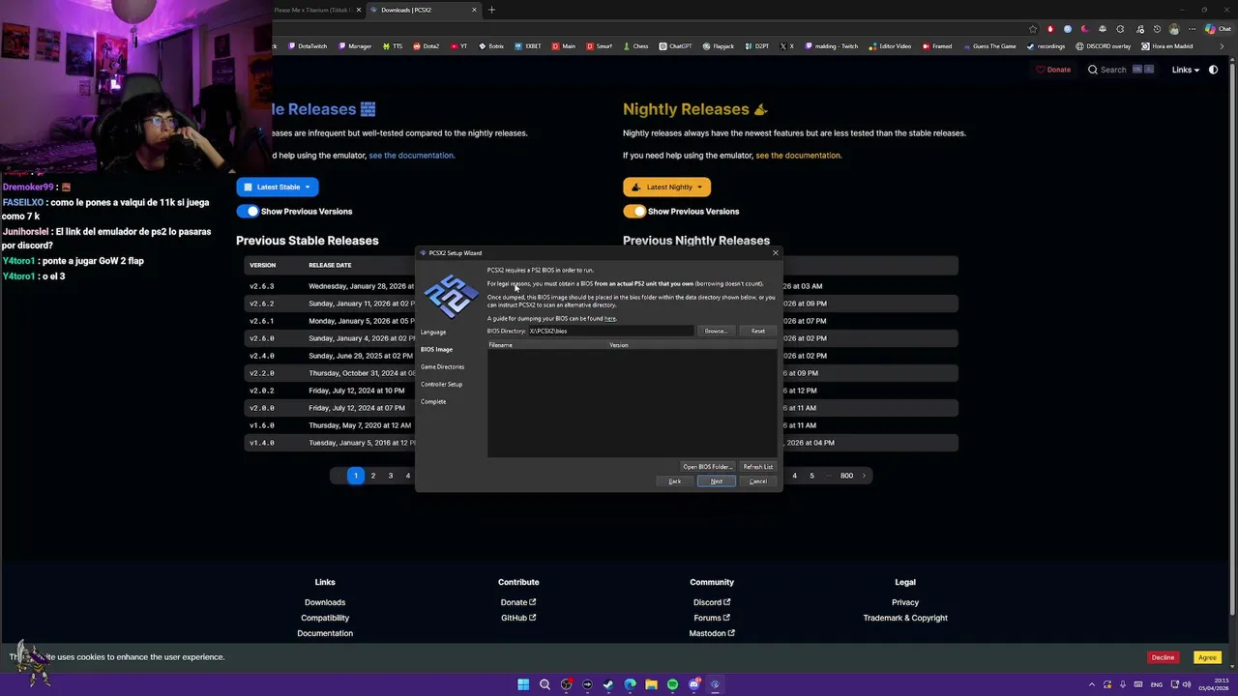Click the PCSX2 taskbar icon
The width and height of the screenshot is (1238, 696).
point(715,684)
